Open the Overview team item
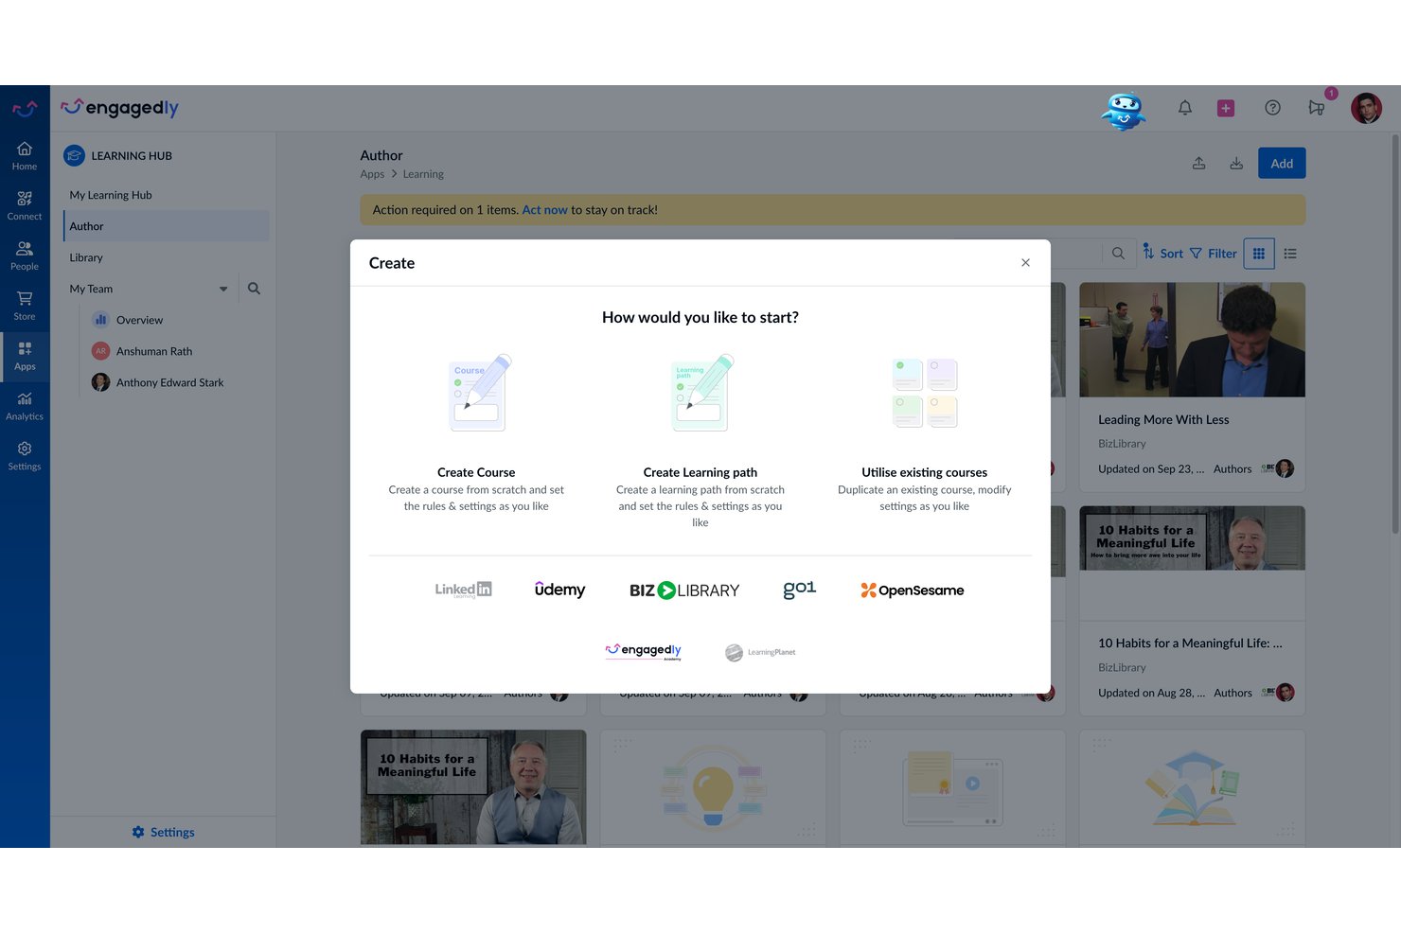This screenshot has width=1401, height=934. (x=139, y=320)
